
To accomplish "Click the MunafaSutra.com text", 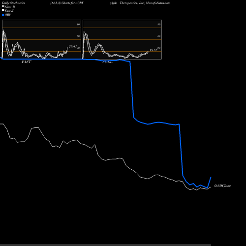I will (x=158, y=3).
